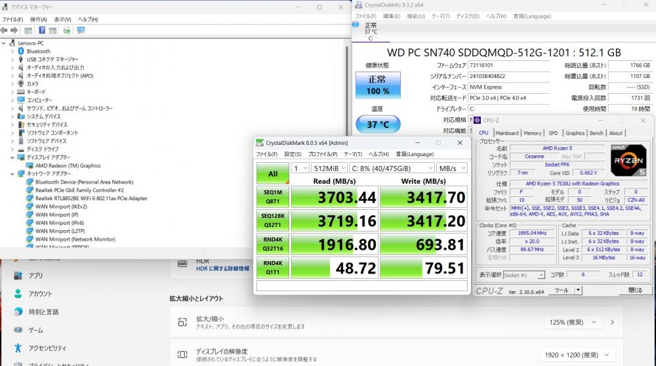This screenshot has height=366, width=656.
Task: Click the 時刻と言語 globe icon in Settings
Action: tap(18, 312)
